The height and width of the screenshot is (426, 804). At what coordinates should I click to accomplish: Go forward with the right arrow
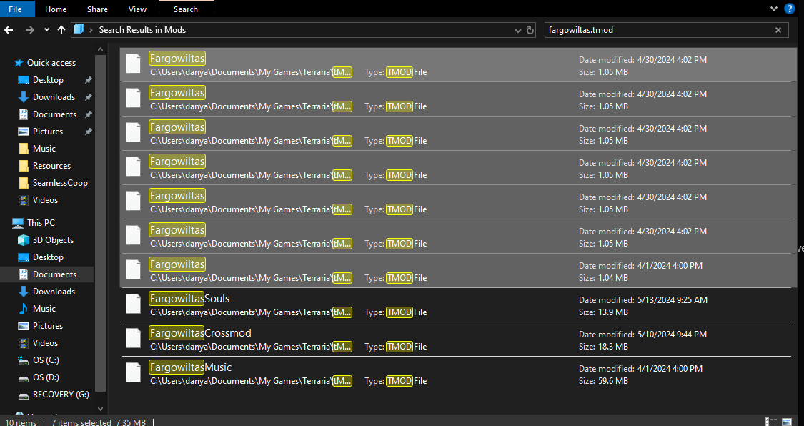click(30, 30)
